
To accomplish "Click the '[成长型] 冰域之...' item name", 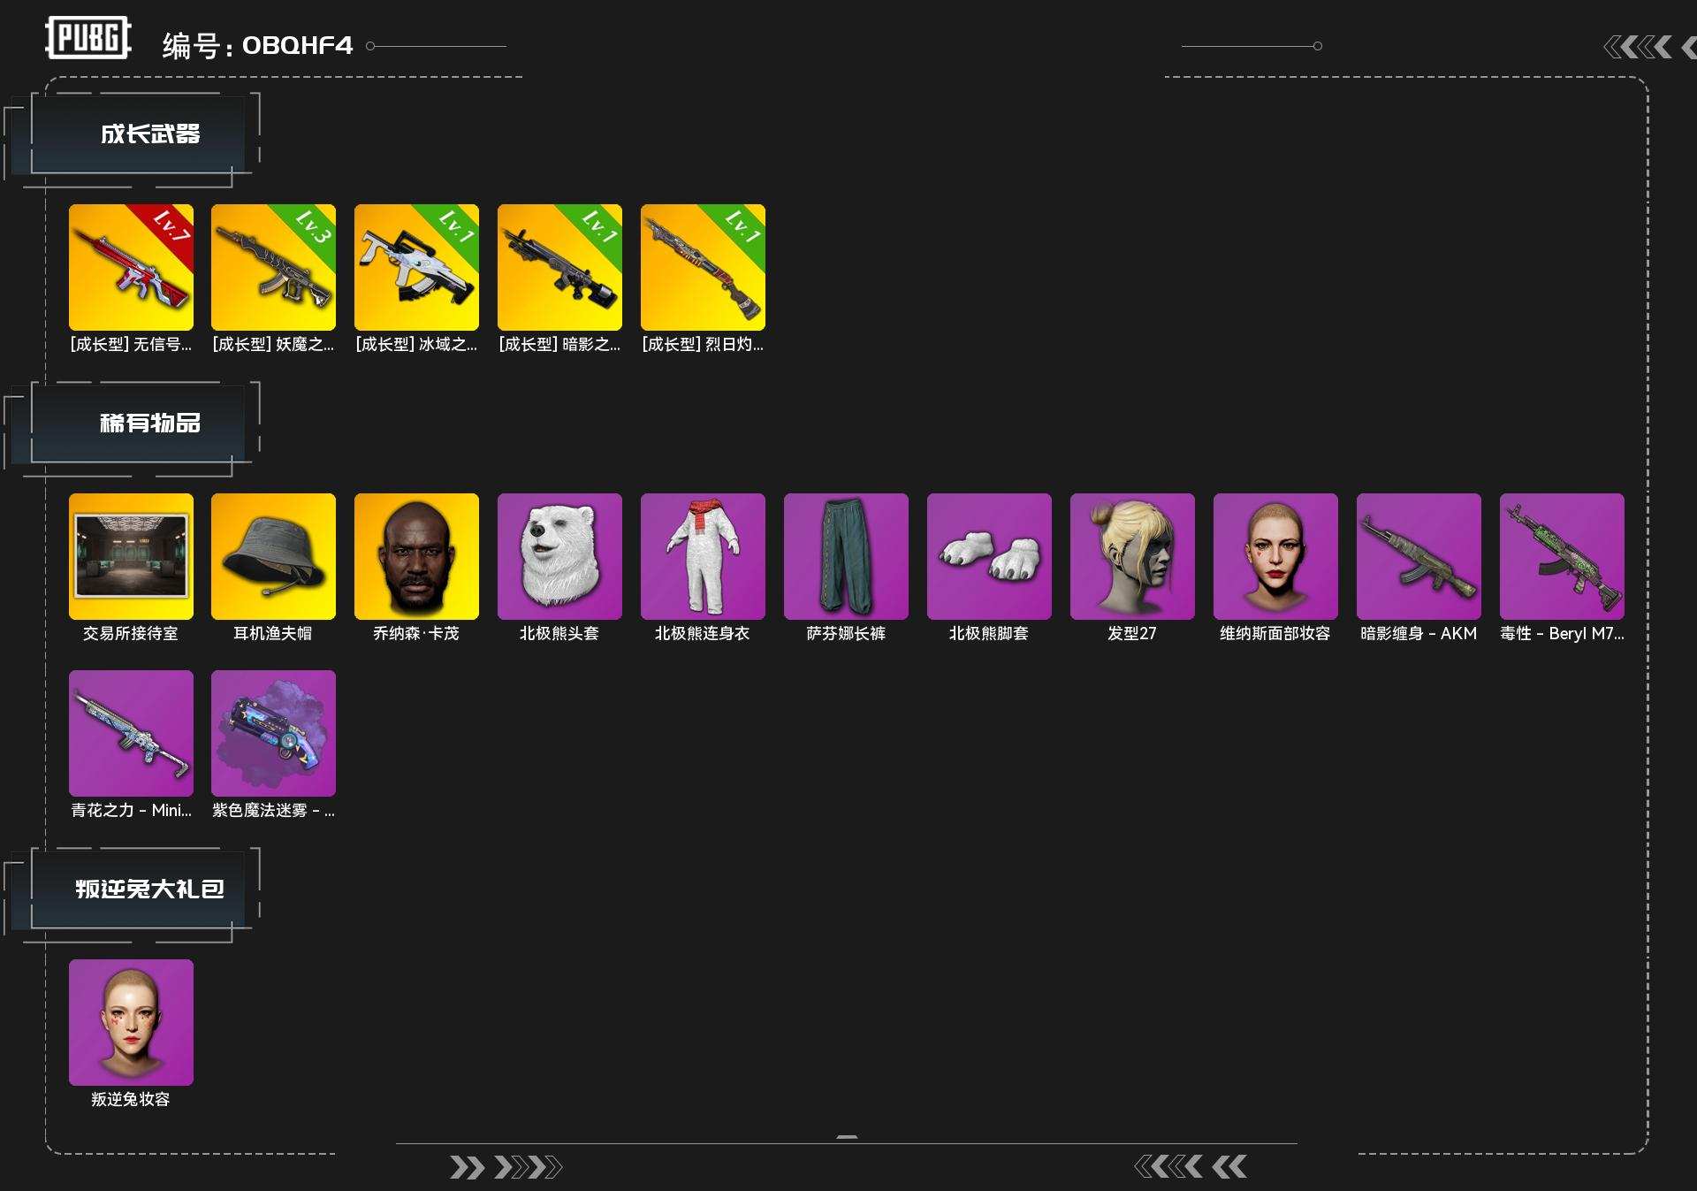I will 416,344.
